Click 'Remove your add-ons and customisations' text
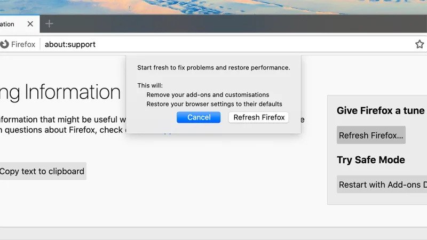This screenshot has width=427, height=240. click(208, 95)
